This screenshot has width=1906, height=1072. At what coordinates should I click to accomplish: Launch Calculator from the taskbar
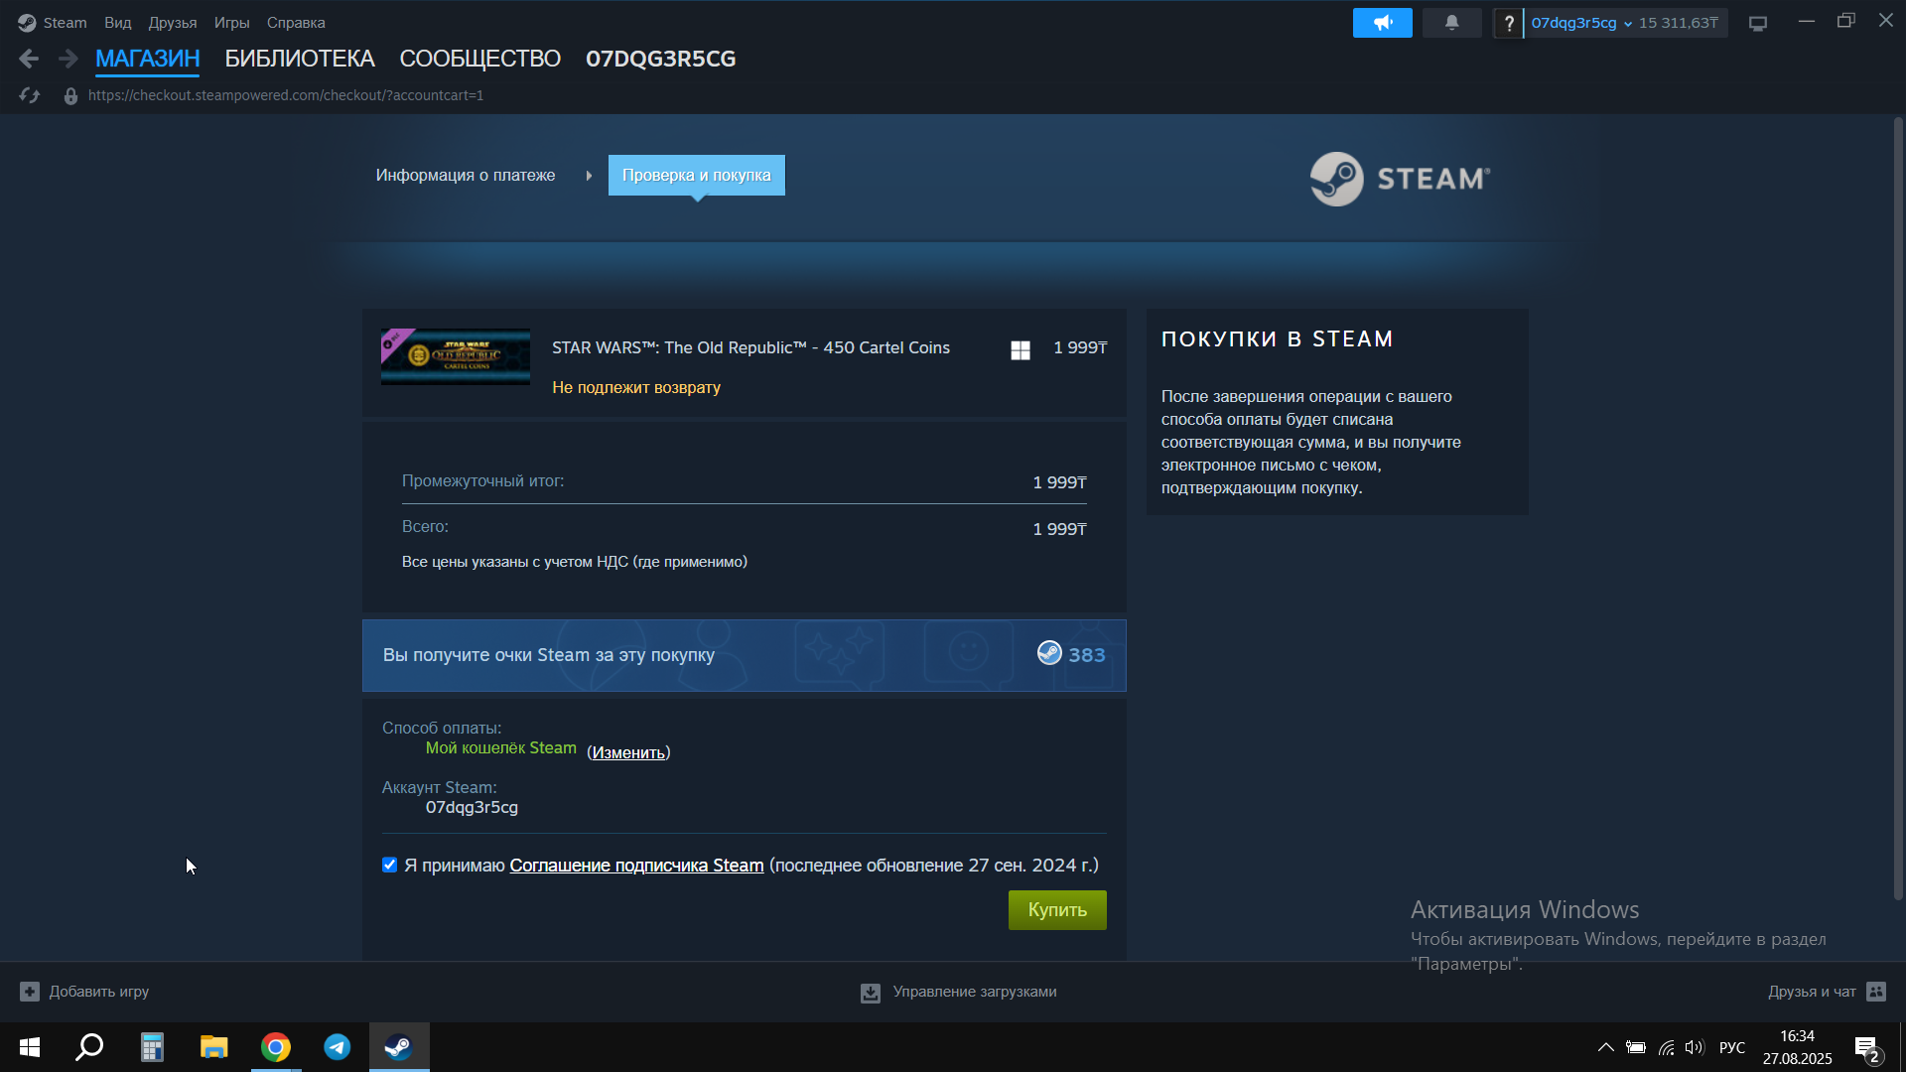tap(152, 1047)
